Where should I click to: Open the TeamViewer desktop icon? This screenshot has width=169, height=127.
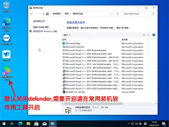point(6,39)
